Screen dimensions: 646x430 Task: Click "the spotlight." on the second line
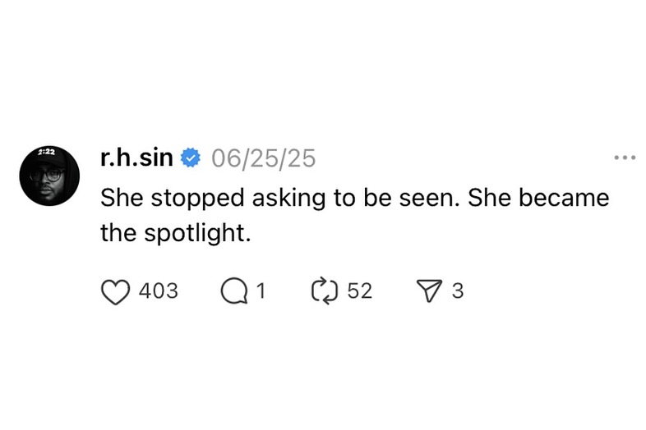[173, 234]
